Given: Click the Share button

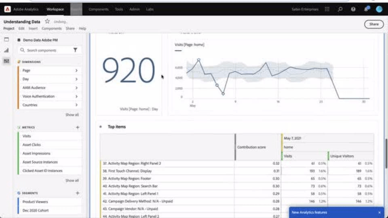Looking at the screenshot, I should click(374, 24).
